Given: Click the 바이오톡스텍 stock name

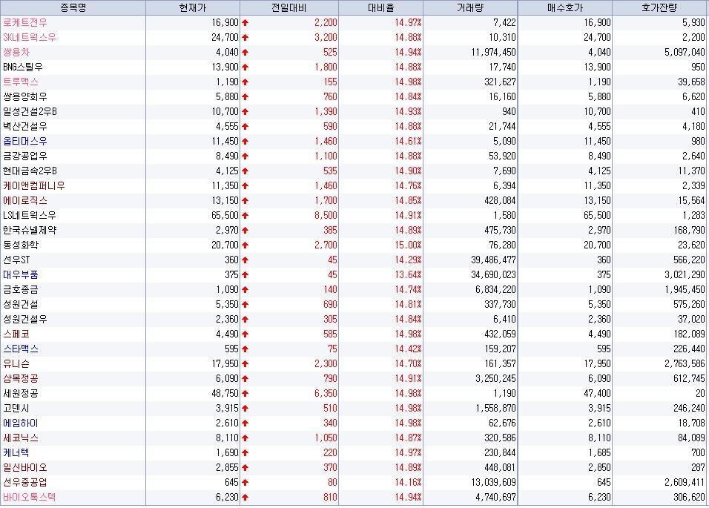Looking at the screenshot, I should [30, 498].
